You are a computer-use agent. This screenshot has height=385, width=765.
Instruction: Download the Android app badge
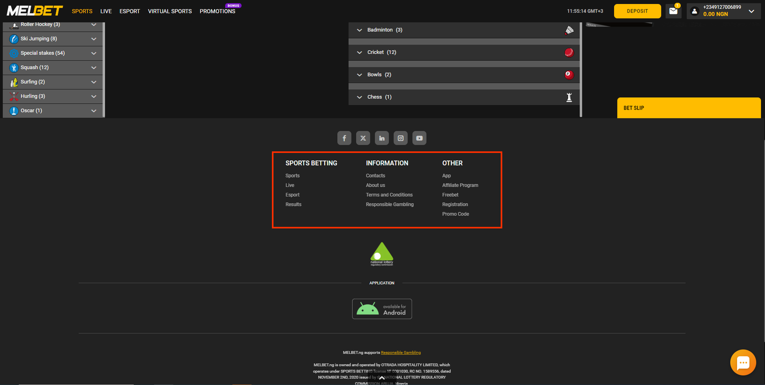coord(382,309)
